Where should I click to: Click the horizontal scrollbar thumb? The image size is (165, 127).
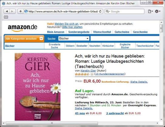point(52,123)
